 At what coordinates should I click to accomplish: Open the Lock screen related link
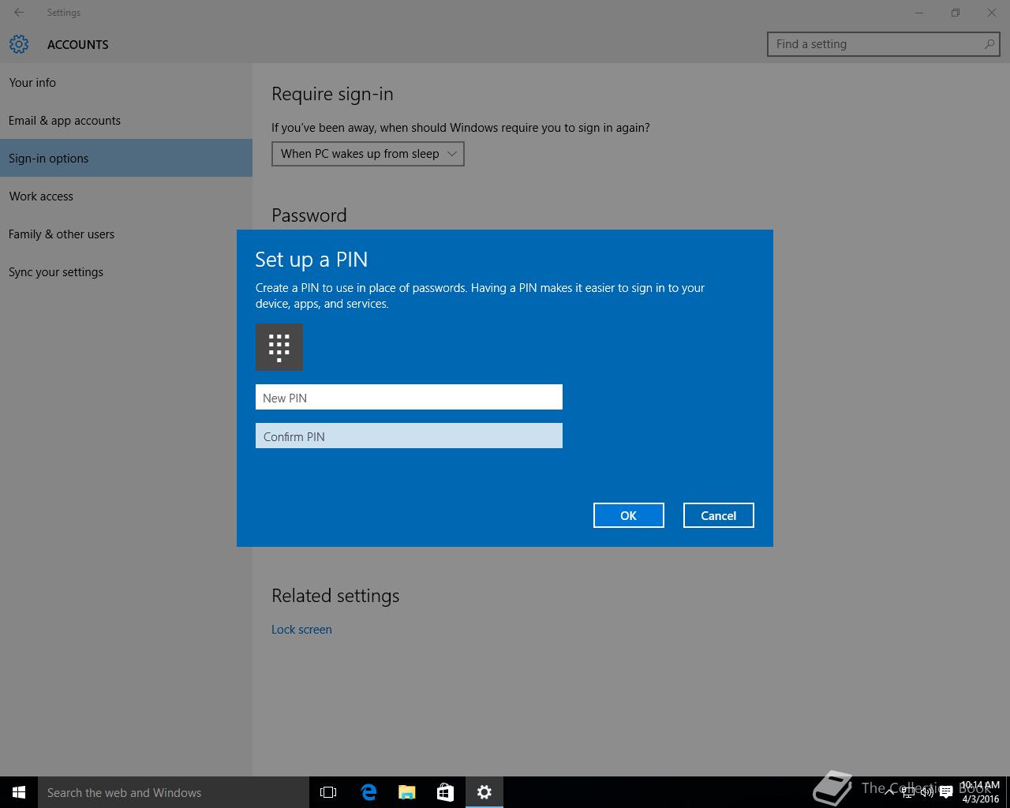[301, 630]
